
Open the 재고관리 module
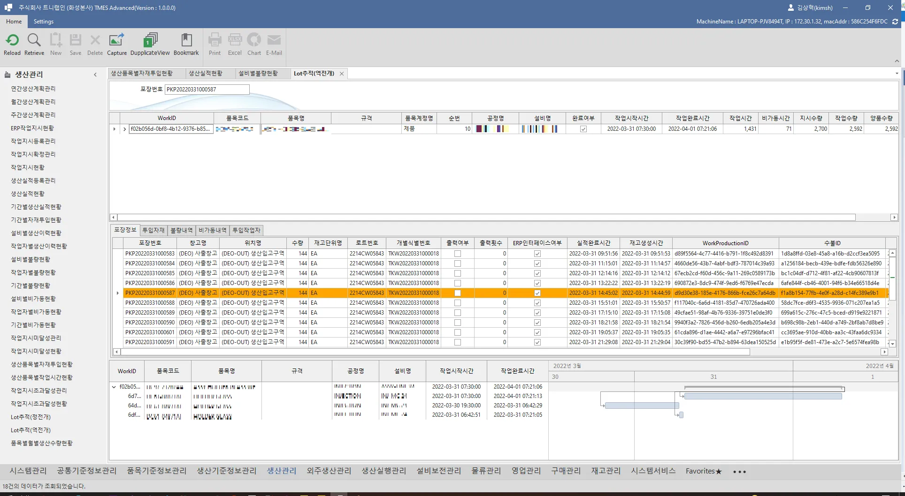point(606,471)
